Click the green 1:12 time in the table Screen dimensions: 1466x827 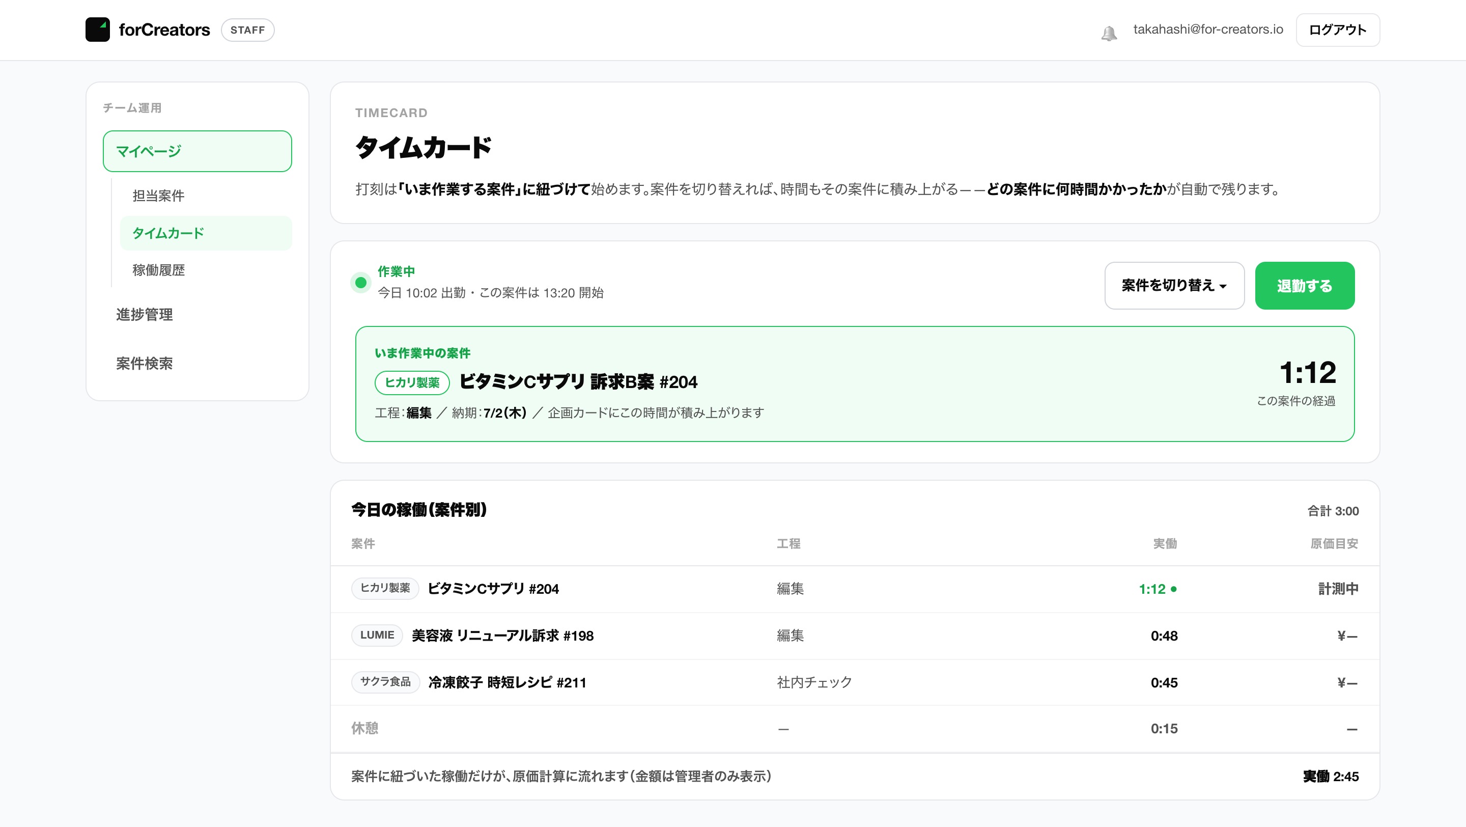[1152, 589]
